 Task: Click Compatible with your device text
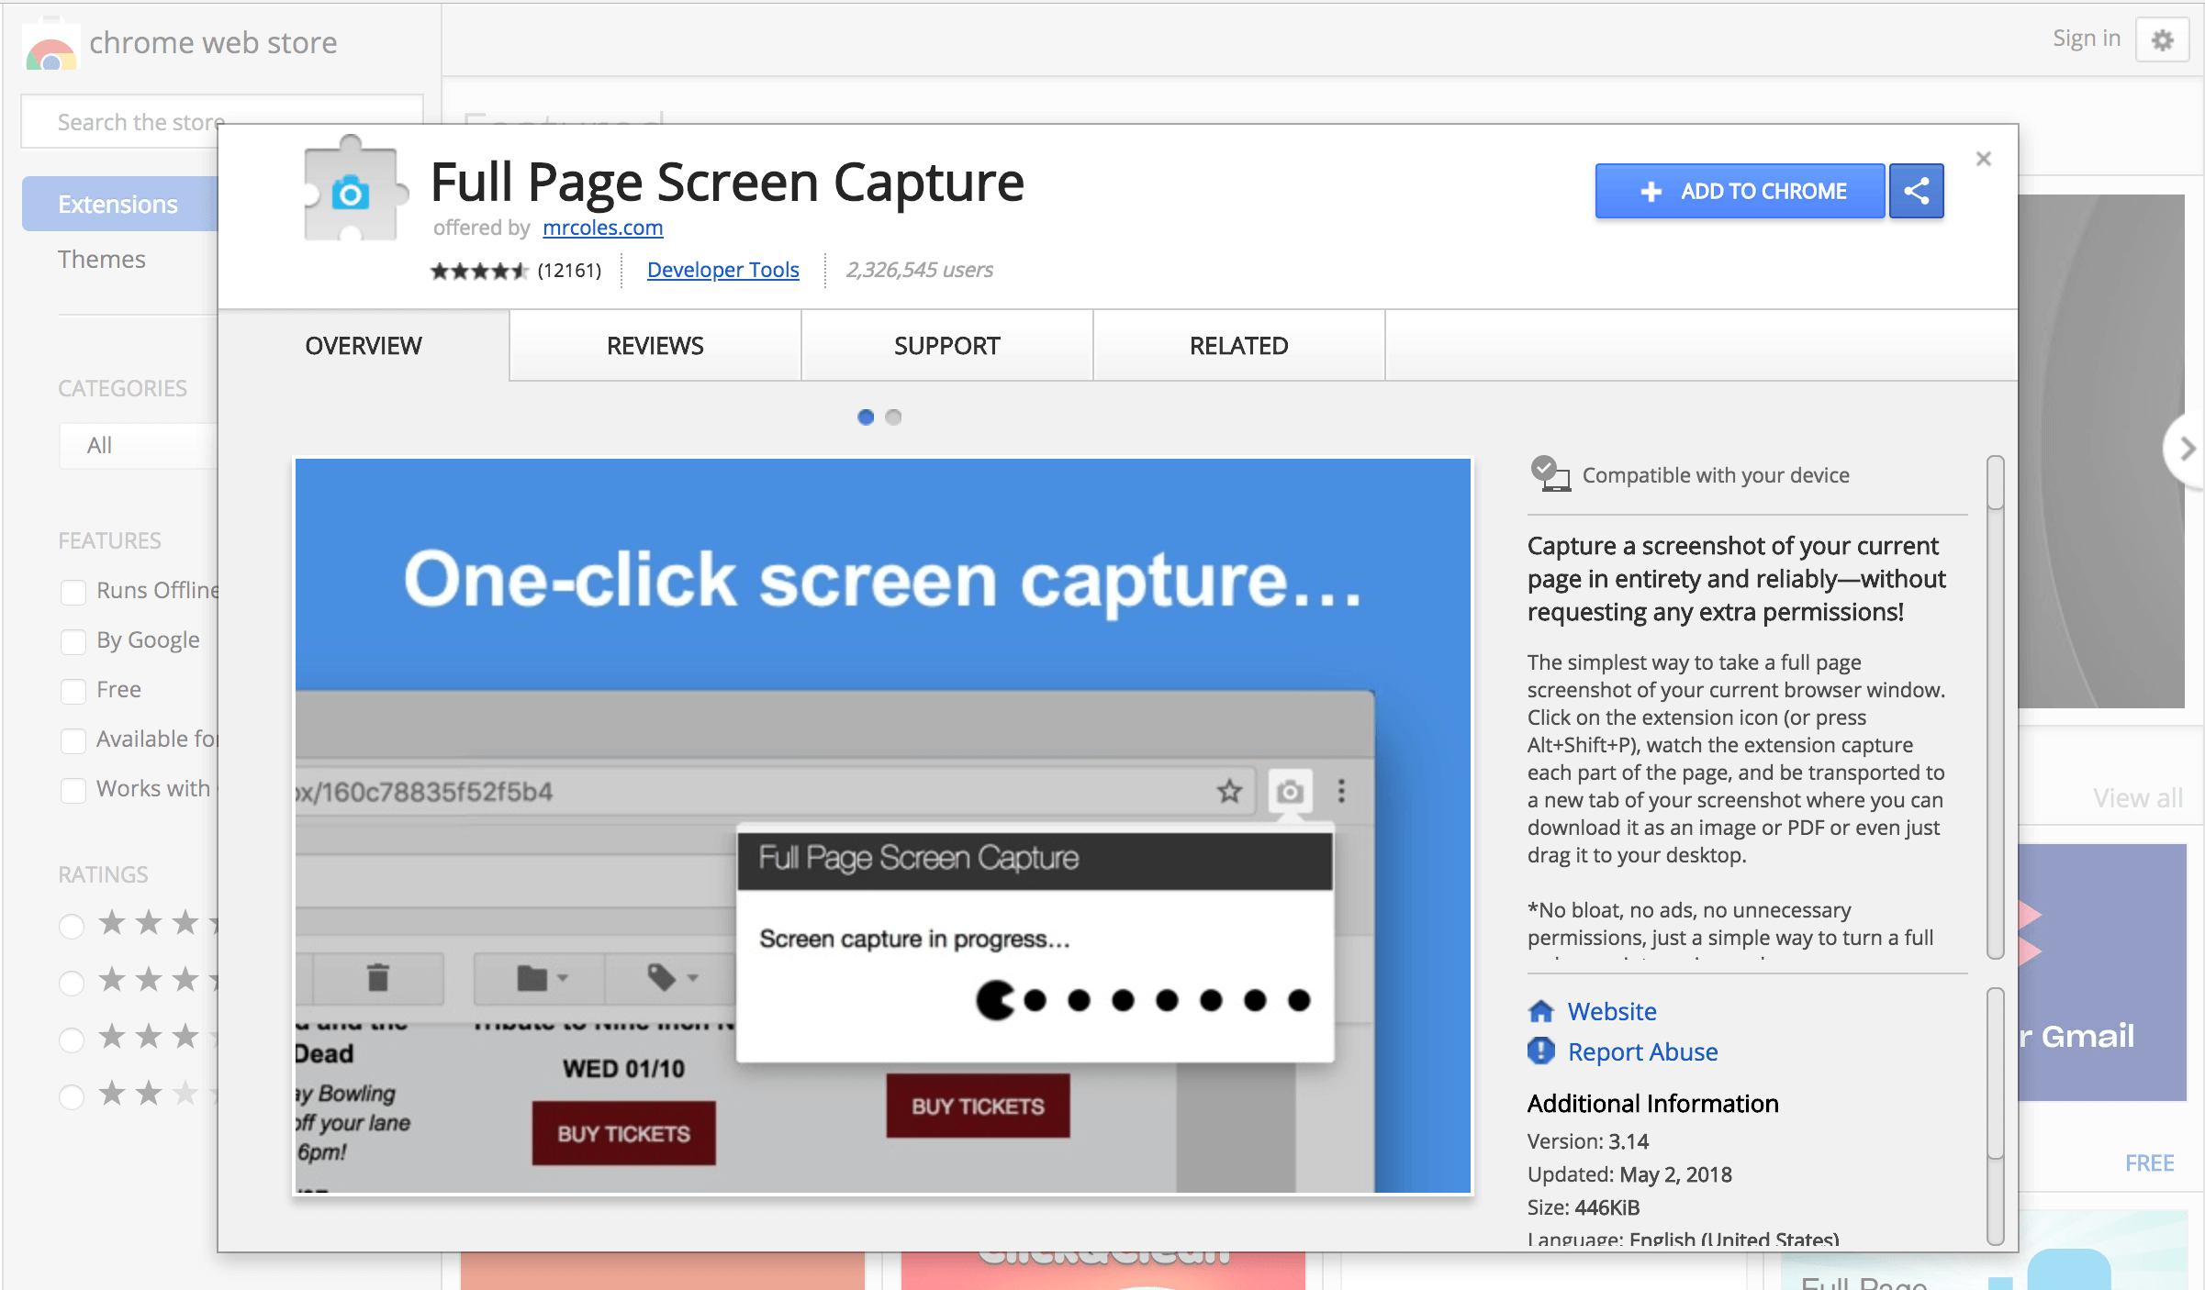point(1716,475)
